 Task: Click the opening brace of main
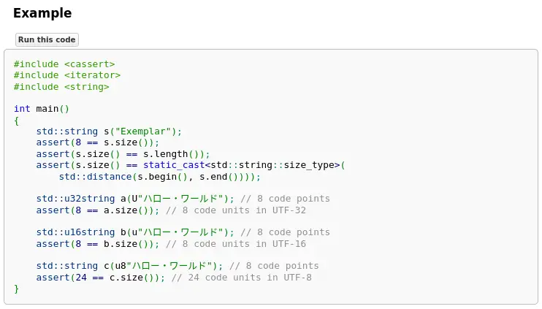pyautogui.click(x=16, y=121)
